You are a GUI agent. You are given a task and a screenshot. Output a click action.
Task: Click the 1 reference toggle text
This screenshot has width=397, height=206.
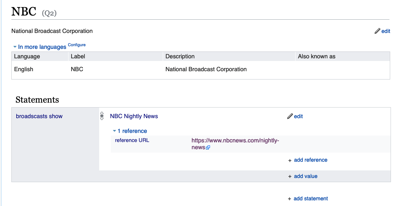pos(132,131)
